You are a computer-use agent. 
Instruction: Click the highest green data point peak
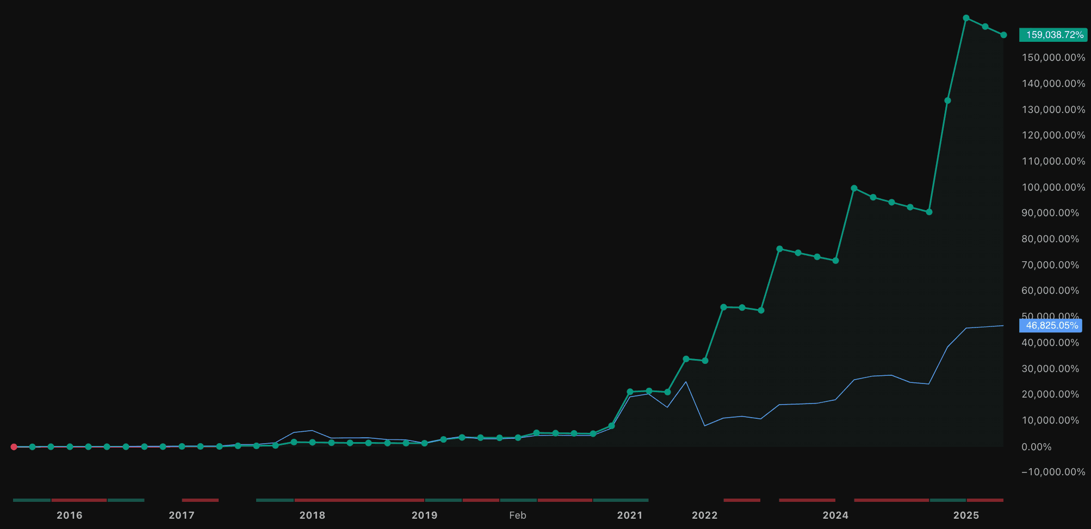point(965,18)
